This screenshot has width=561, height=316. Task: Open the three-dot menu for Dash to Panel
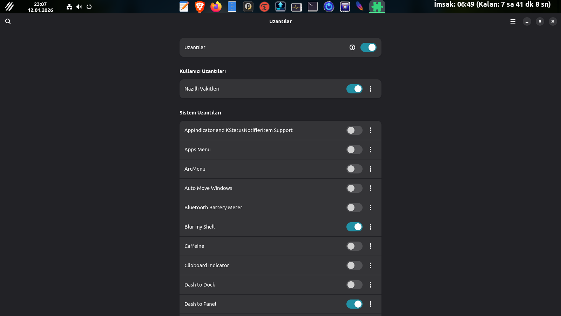371,304
